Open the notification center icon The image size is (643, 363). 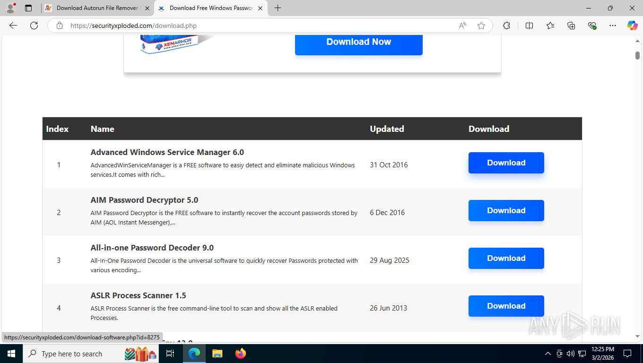627,354
